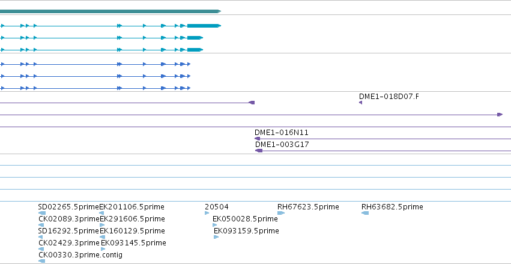
Task: Select the EK201106.5prime marker arrow
Action: tap(101, 213)
